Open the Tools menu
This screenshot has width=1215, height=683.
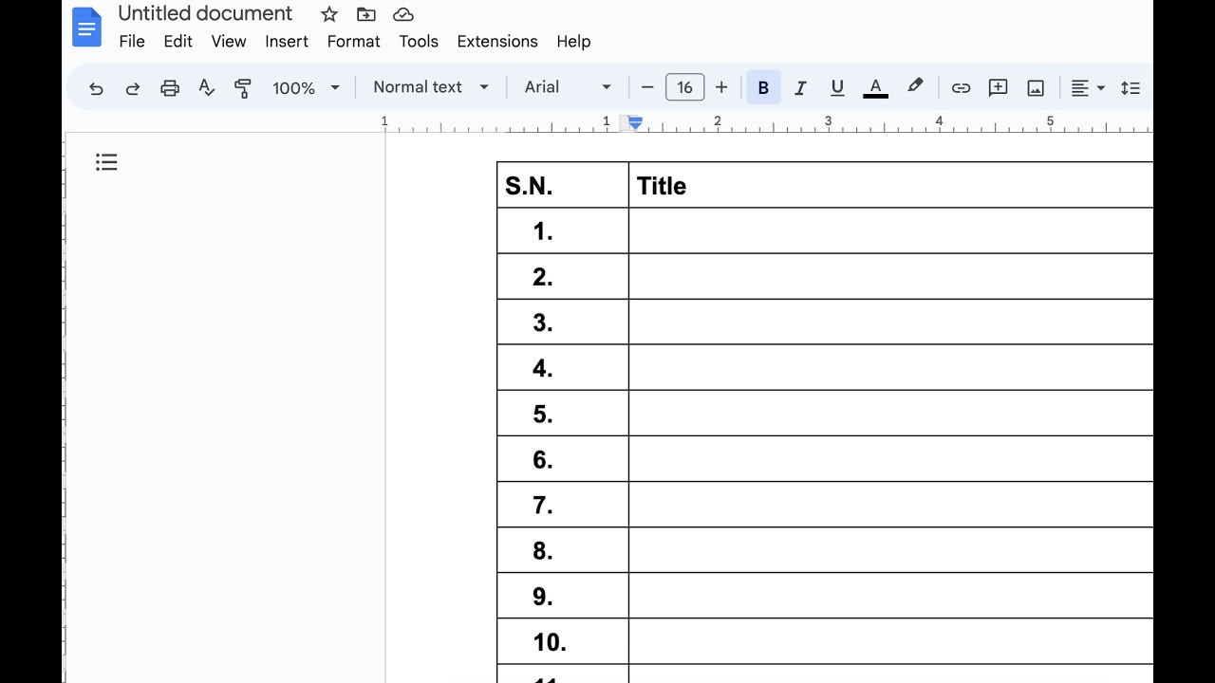419,41
